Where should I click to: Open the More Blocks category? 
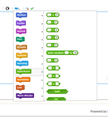25,96
